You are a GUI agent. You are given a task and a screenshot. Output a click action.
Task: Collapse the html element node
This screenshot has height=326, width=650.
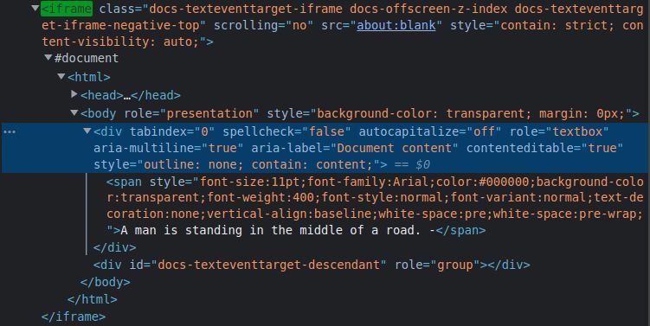coord(61,76)
